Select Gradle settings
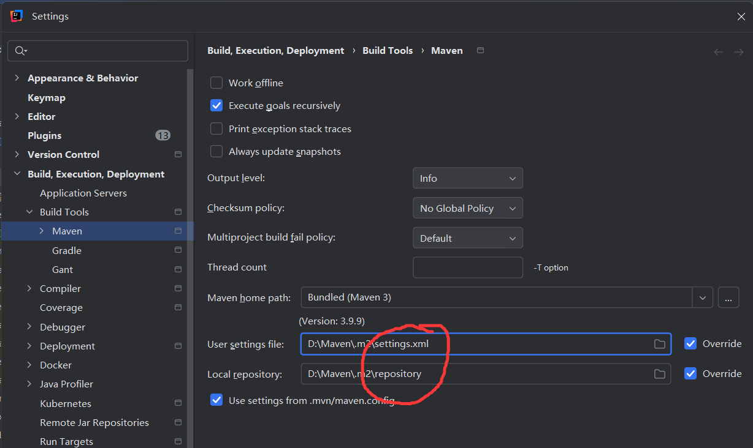 coord(67,250)
